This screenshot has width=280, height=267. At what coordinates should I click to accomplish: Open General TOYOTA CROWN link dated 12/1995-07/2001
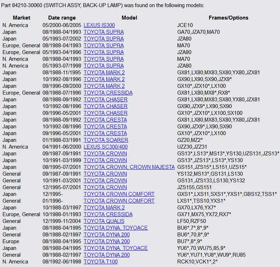pos(105,187)
